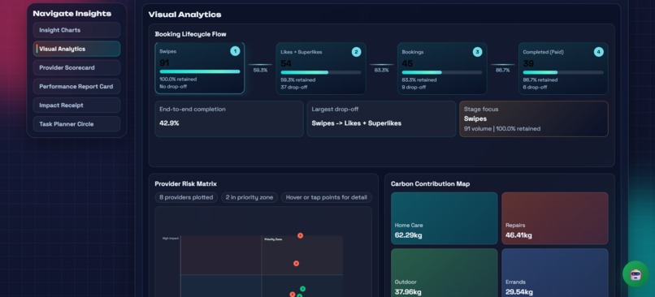Click step badge 2 on Likes + Superlikes card

click(x=356, y=52)
